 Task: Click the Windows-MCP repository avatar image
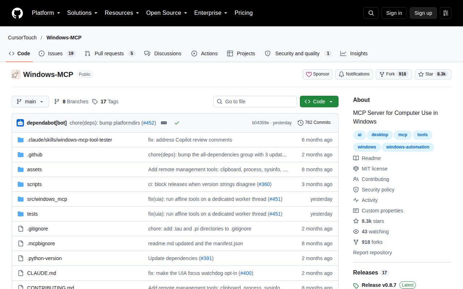tap(16, 74)
